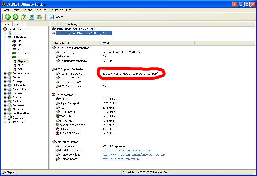Image resolution: width=257 pixels, height=176 pixels.
Task: Expand the Multimedia tree node
Action: click(x=5, y=85)
